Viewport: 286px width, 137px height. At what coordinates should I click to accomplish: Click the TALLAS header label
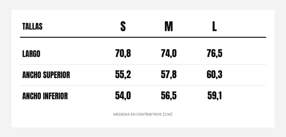(32, 27)
